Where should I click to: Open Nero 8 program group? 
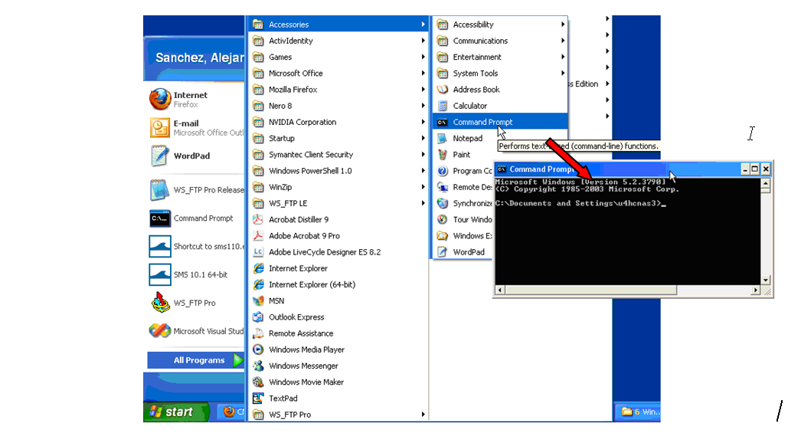point(339,106)
